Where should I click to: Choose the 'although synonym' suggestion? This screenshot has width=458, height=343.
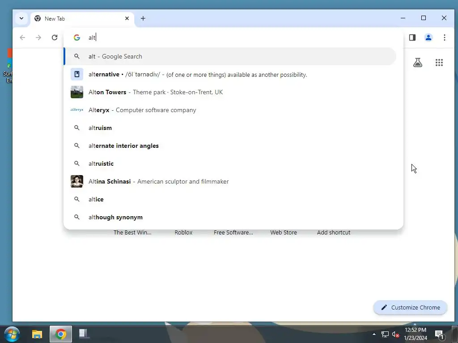tap(230, 217)
